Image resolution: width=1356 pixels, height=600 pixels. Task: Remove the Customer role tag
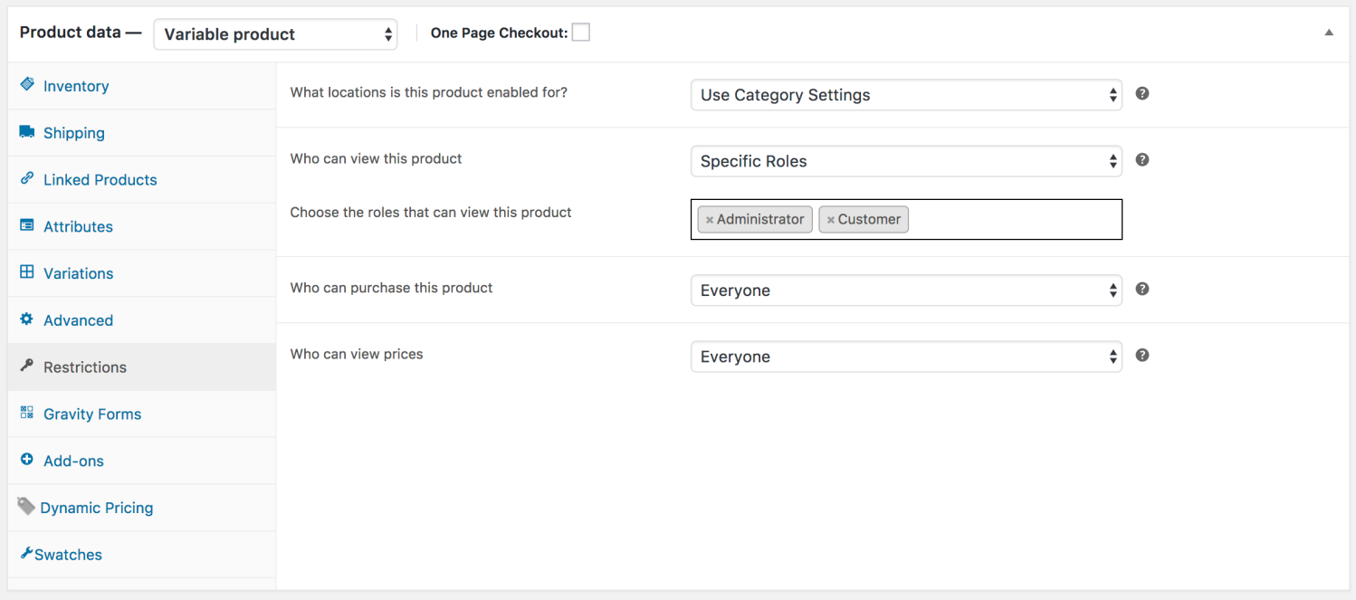[833, 219]
